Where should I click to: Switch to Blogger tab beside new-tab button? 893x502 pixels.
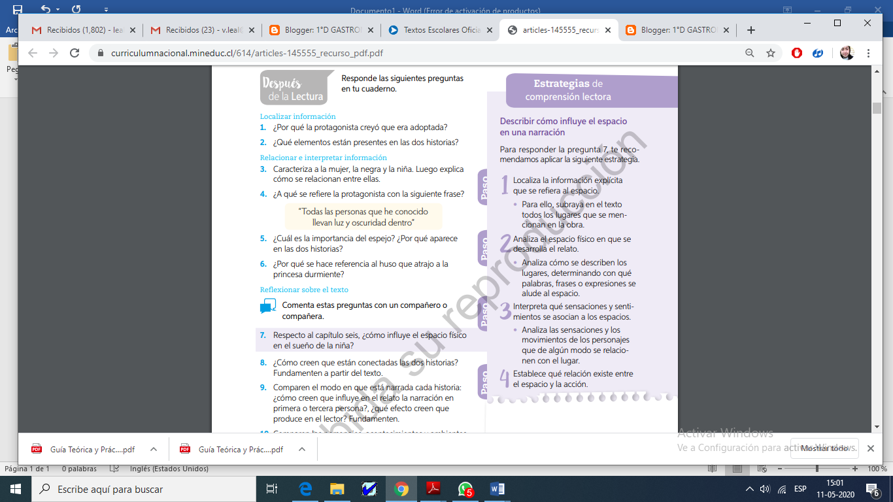coord(677,30)
